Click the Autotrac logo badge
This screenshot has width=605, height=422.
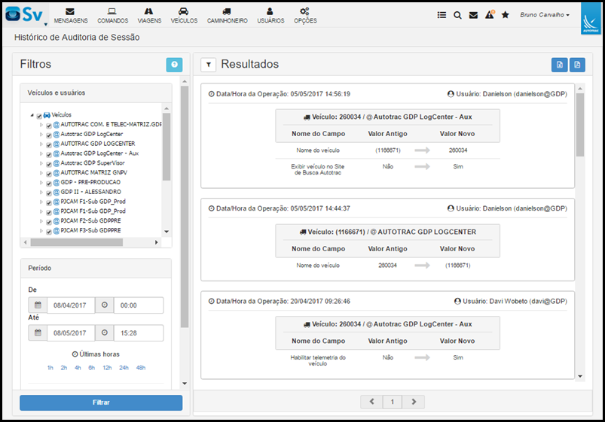tap(591, 18)
